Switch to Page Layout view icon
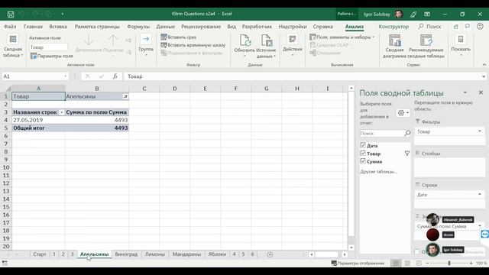The image size is (489, 275). (x=407, y=264)
